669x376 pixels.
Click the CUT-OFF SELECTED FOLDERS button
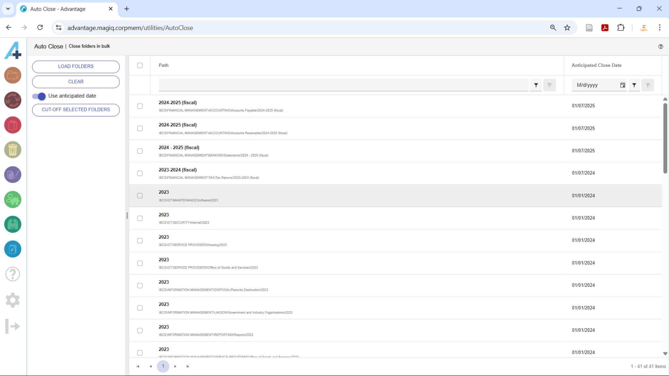click(76, 110)
